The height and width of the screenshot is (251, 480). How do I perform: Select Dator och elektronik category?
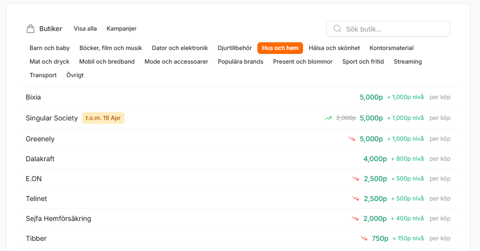pos(180,48)
